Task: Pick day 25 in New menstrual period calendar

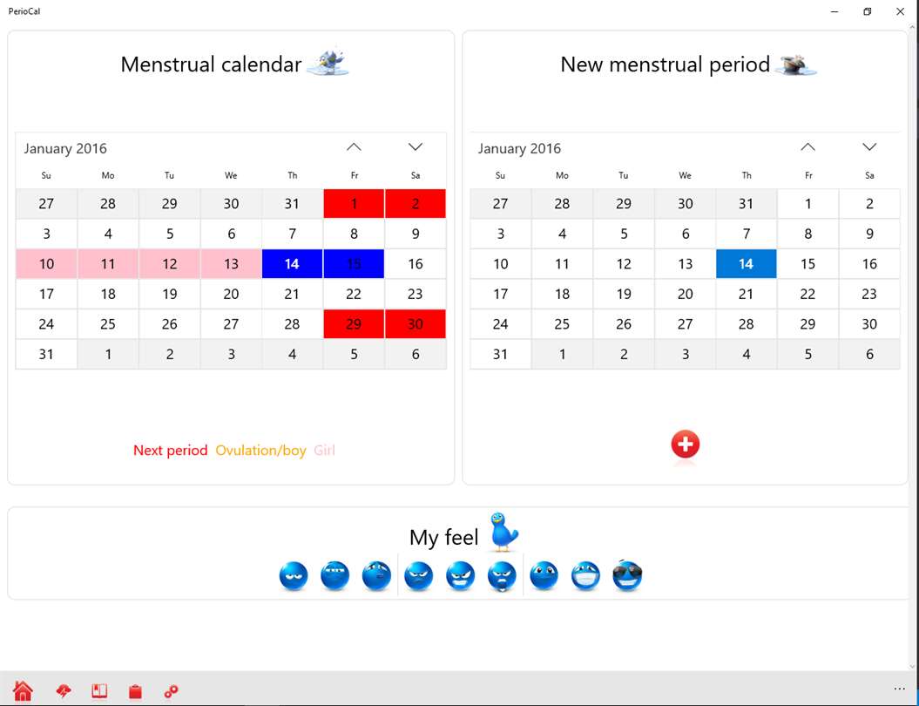Action: click(562, 323)
